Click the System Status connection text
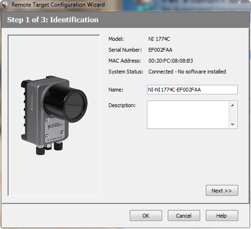The height and width of the screenshot is (229, 251). pos(187,72)
